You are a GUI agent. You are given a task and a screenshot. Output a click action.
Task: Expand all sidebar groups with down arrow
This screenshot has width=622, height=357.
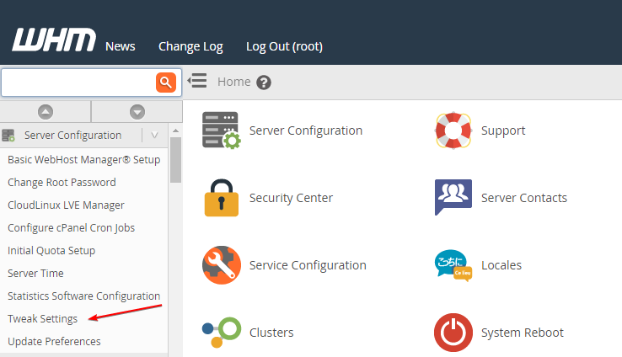point(137,112)
